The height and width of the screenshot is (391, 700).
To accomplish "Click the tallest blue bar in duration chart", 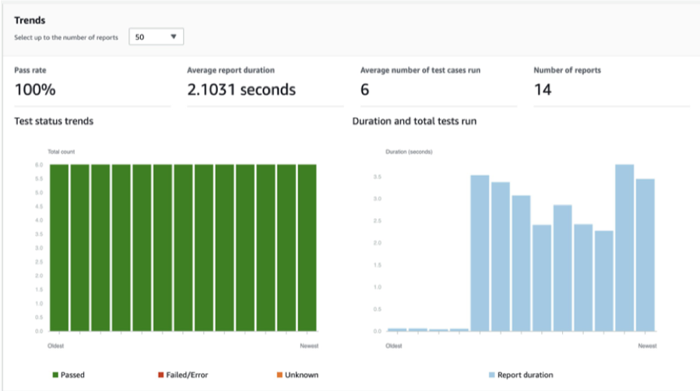I will [x=624, y=248].
